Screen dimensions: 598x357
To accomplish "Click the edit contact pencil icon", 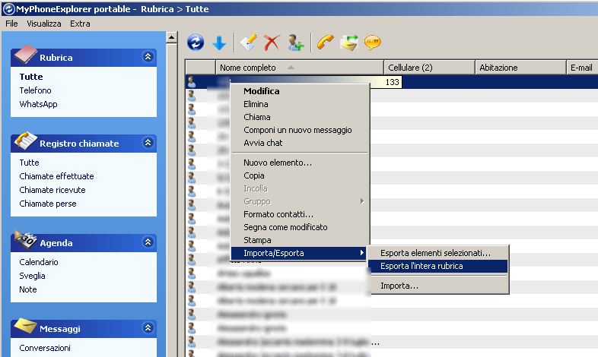I will (248, 43).
